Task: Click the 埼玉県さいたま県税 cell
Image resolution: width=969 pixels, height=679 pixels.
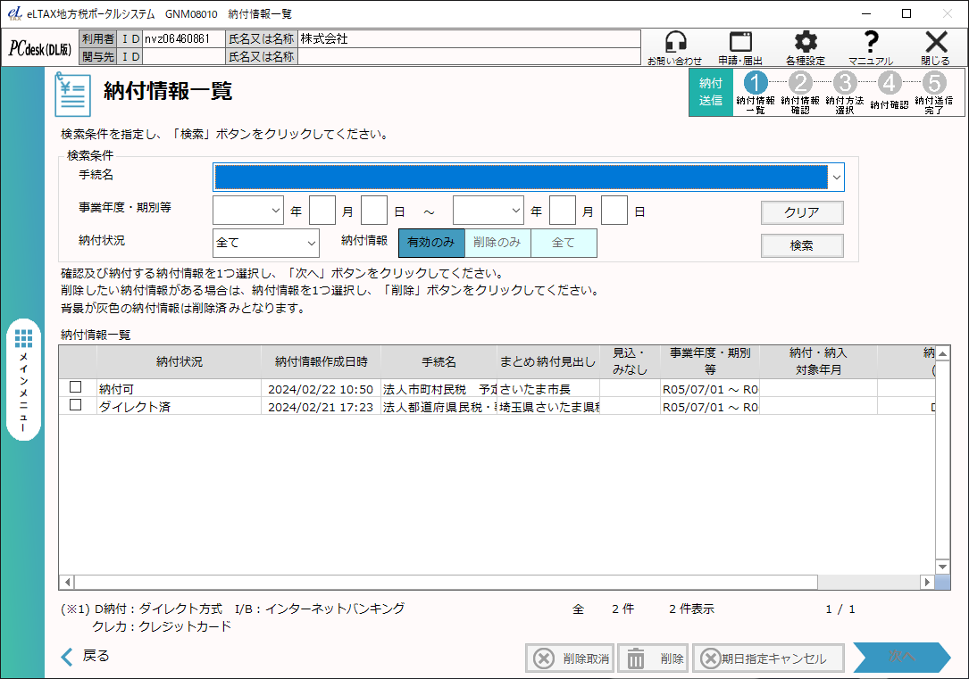Action: click(548, 407)
